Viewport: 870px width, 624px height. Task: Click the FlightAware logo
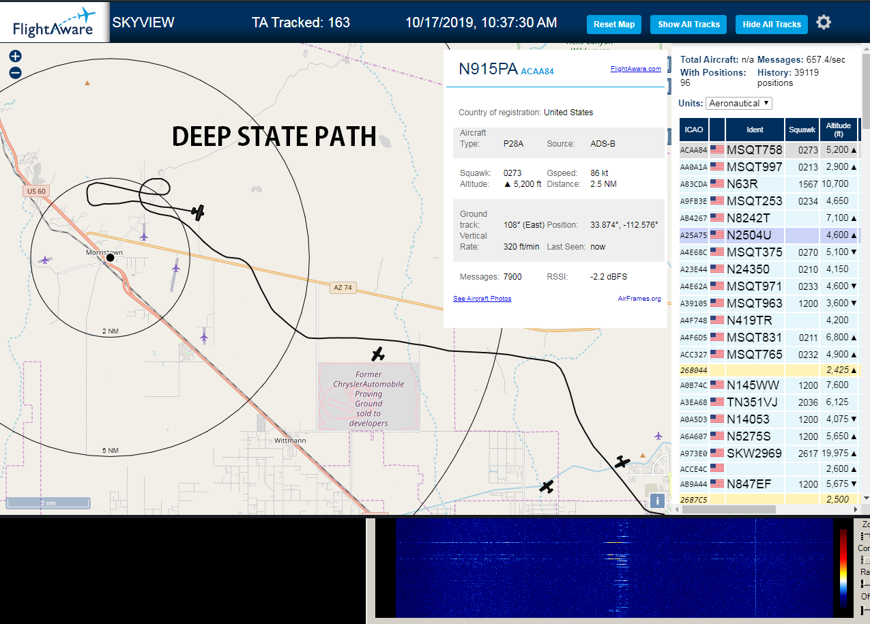[x=55, y=22]
